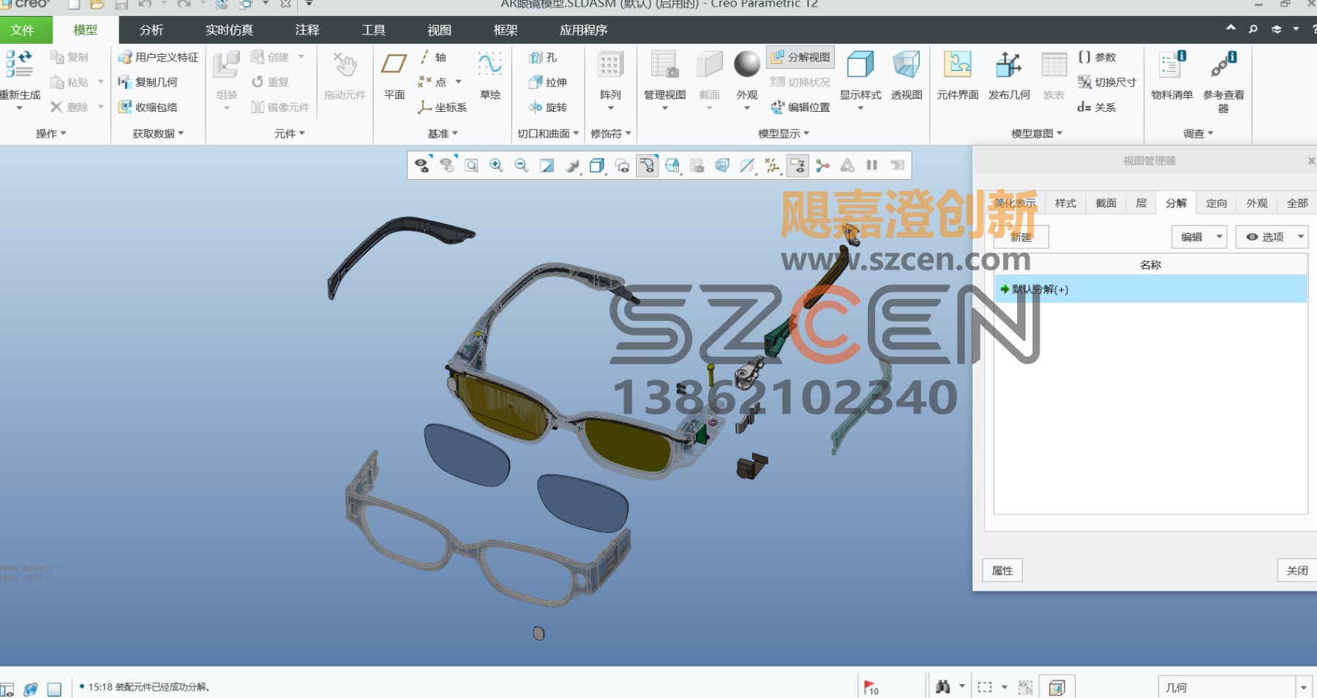The image size is (1317, 698).
Task: Open the Pattern (阵列) tool
Action: pos(610,79)
